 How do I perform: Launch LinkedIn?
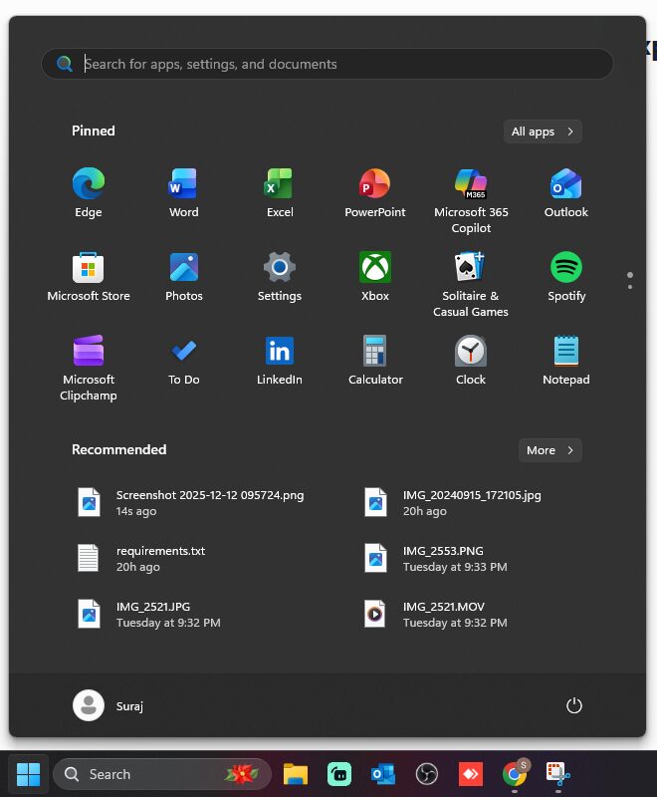coord(280,360)
